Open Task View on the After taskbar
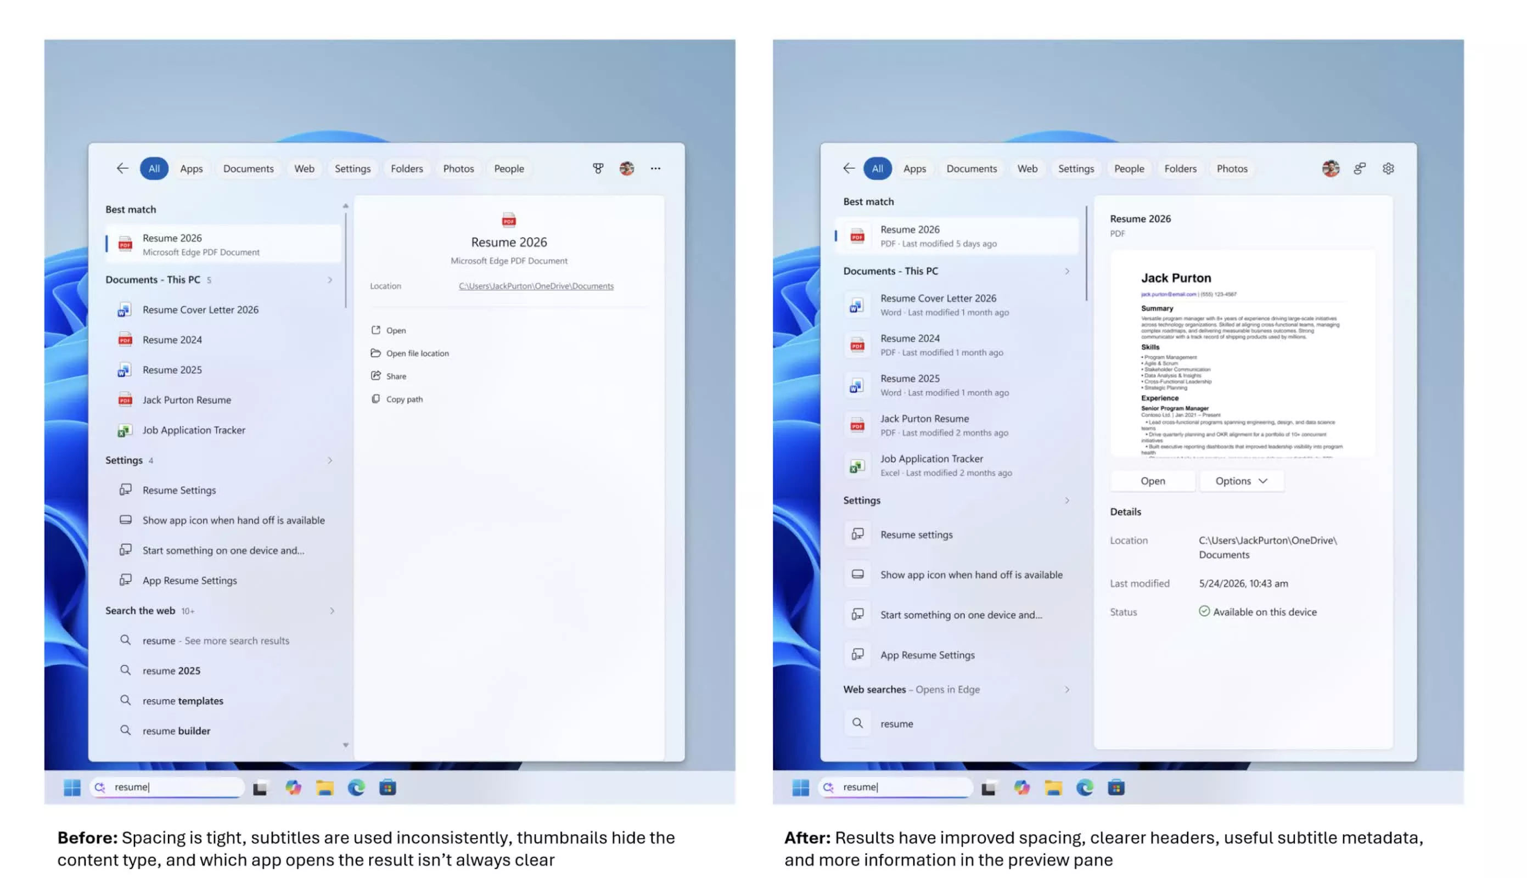 pos(989,787)
